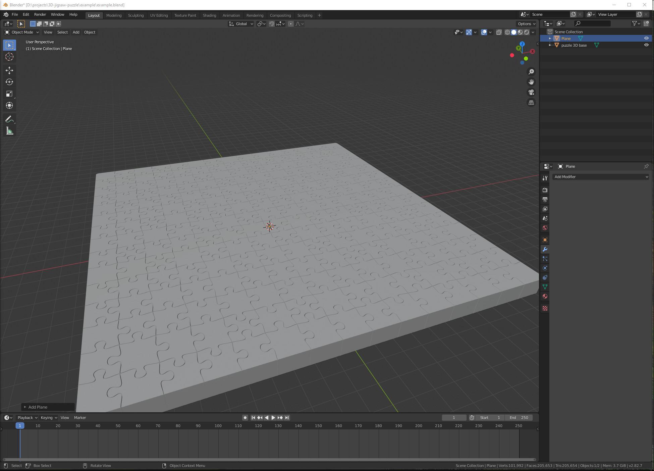
Task: Click the Options button in the header
Action: [525, 24]
